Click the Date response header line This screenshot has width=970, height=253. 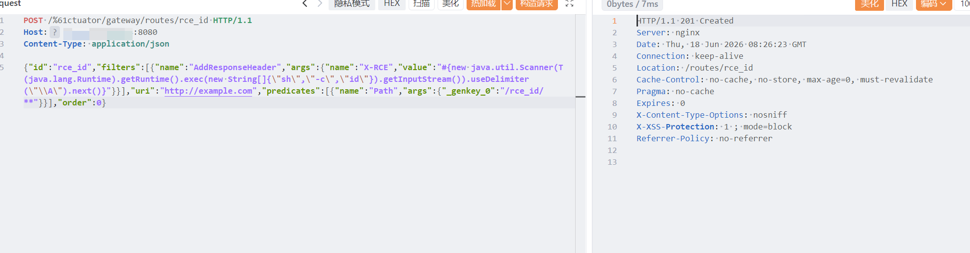(721, 45)
